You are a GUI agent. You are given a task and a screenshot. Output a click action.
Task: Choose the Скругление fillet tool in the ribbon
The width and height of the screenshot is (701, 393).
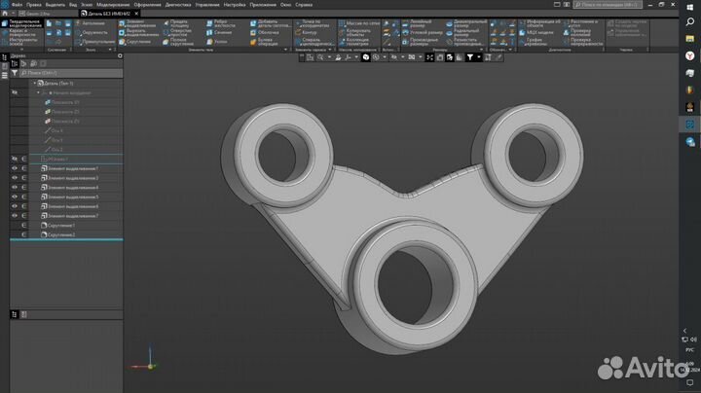tap(134, 42)
